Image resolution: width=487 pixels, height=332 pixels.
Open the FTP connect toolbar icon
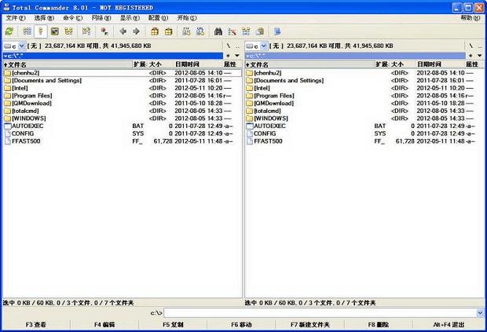(186, 31)
